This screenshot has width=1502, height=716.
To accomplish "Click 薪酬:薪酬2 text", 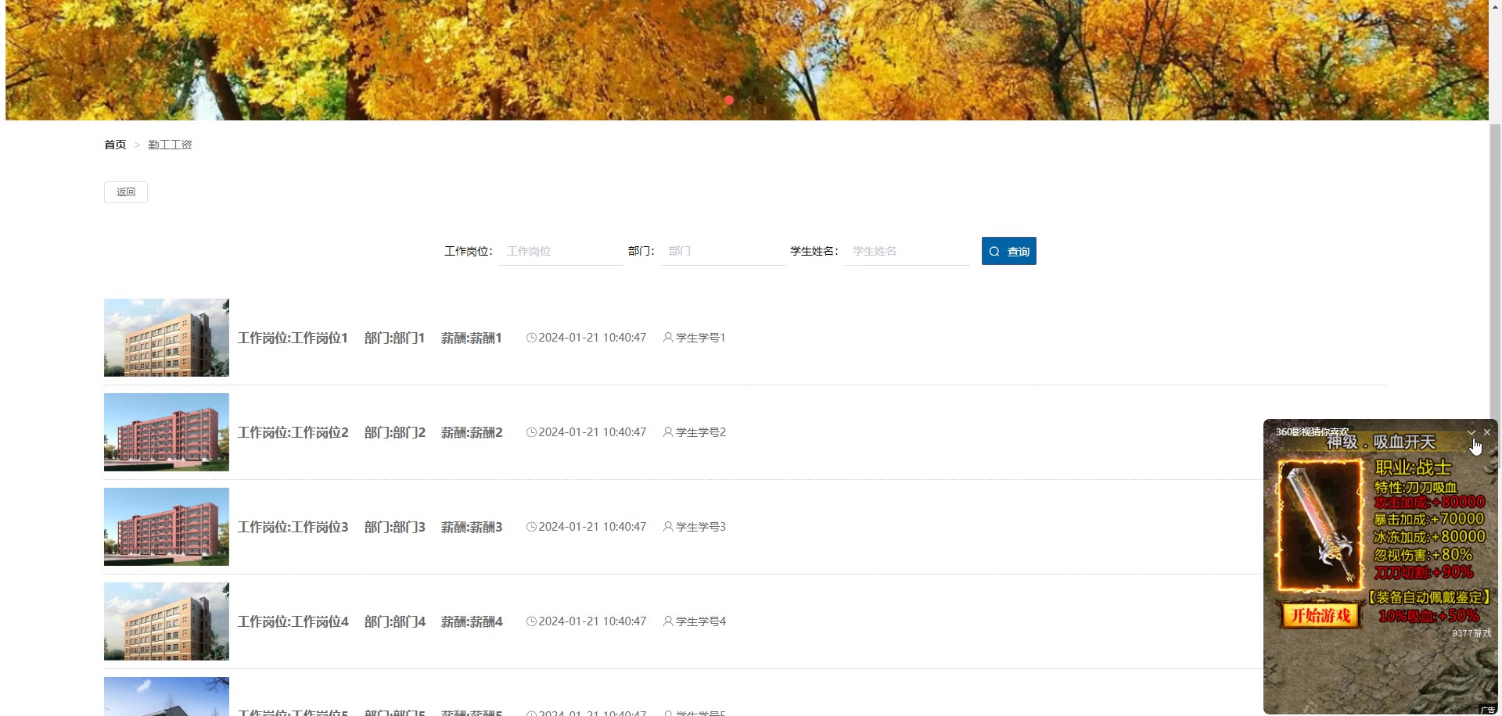I will (x=472, y=432).
